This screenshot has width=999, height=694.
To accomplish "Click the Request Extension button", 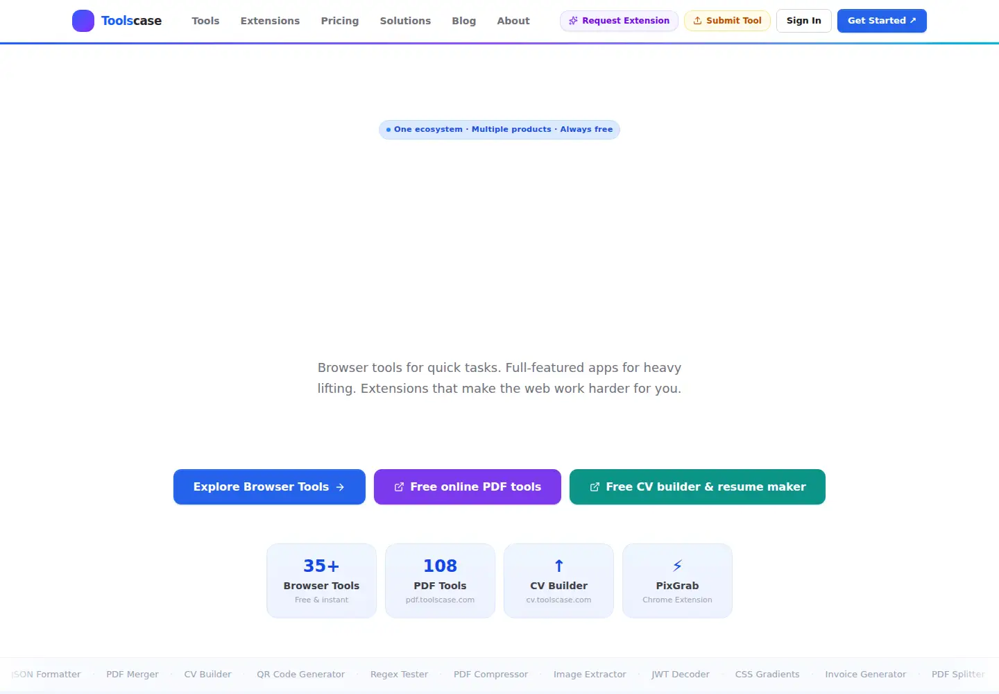I will click(x=619, y=21).
